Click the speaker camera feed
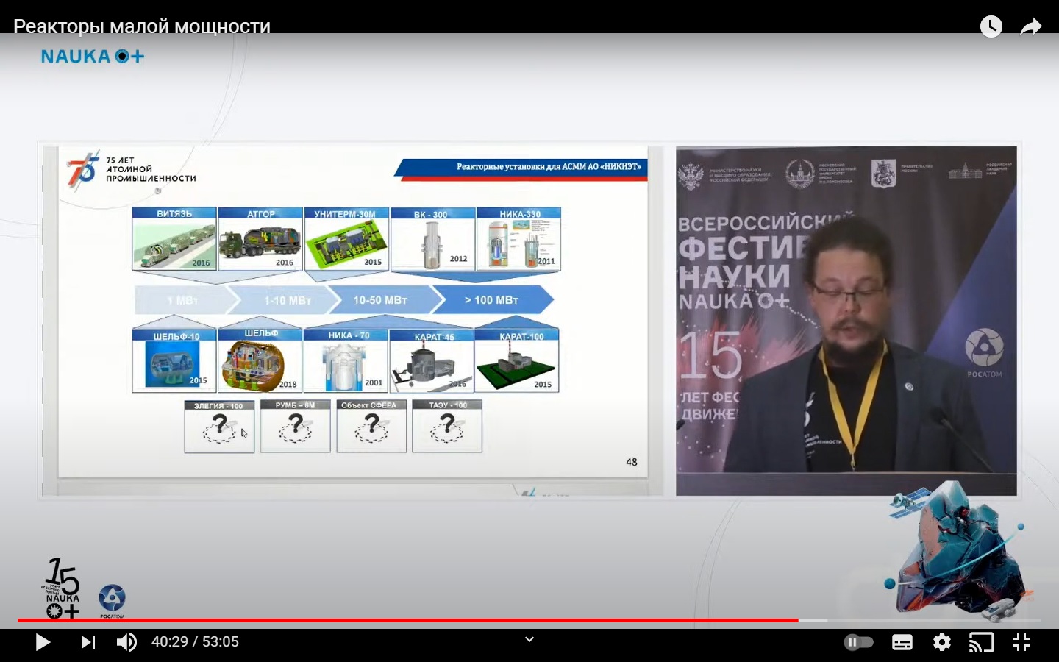The image size is (1059, 662). coord(846,321)
